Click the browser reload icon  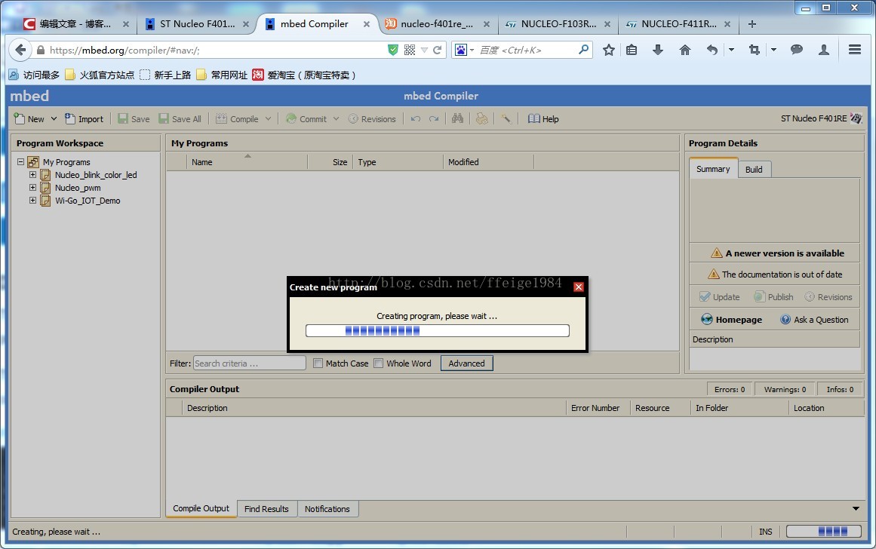(438, 50)
